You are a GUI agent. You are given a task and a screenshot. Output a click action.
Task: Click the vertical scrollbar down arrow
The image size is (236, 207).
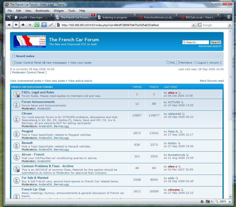pos(230,197)
